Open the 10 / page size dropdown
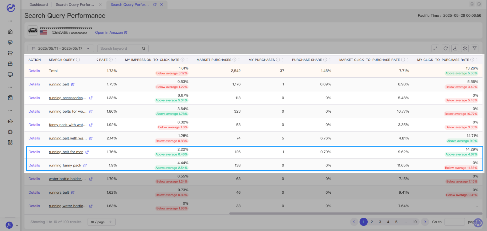This screenshot has width=487, height=231. point(101,222)
